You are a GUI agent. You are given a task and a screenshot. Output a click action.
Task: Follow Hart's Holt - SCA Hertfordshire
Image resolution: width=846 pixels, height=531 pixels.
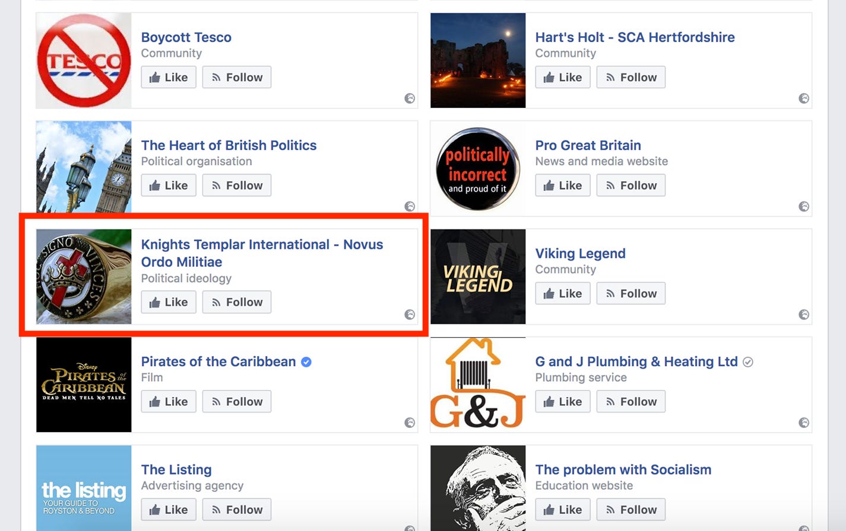pyautogui.click(x=631, y=77)
